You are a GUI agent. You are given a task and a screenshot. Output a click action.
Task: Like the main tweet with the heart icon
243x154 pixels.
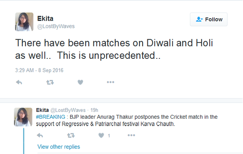[80, 82]
